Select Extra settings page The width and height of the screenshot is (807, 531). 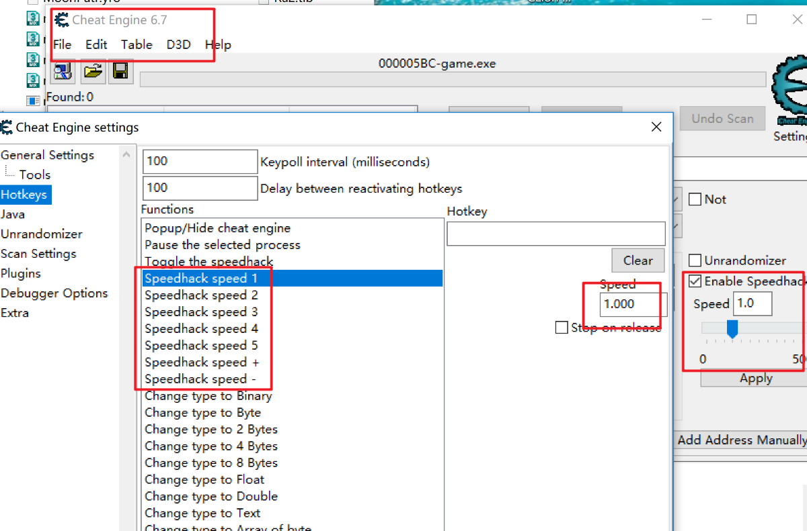[x=15, y=313]
